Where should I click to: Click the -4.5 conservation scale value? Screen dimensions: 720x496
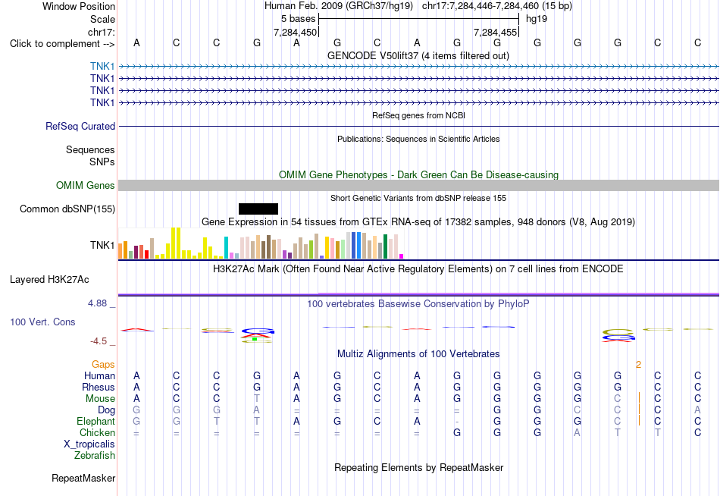pyautogui.click(x=99, y=341)
